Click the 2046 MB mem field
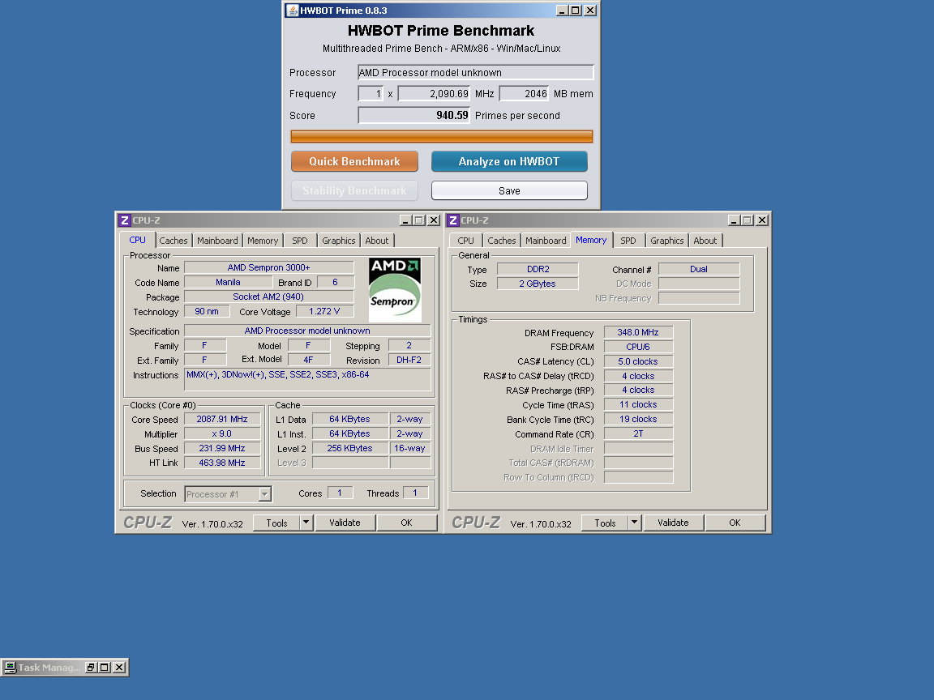 pos(525,93)
